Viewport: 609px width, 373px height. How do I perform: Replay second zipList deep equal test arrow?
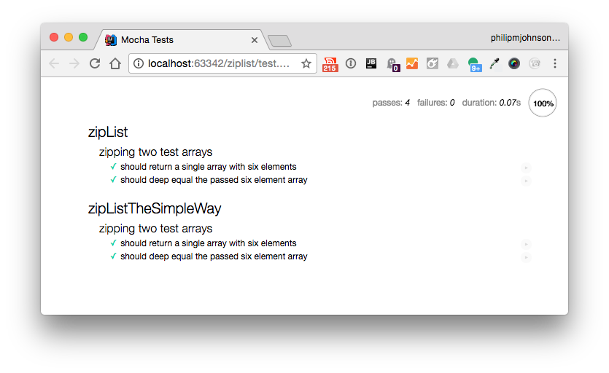(x=526, y=181)
